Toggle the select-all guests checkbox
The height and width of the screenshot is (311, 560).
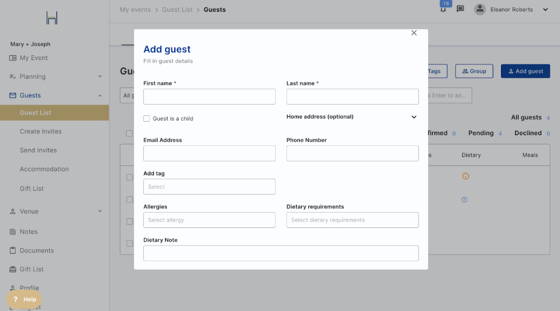pos(129,134)
